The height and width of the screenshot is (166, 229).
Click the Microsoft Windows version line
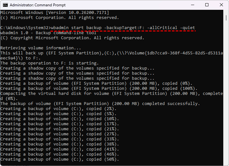[54, 13]
